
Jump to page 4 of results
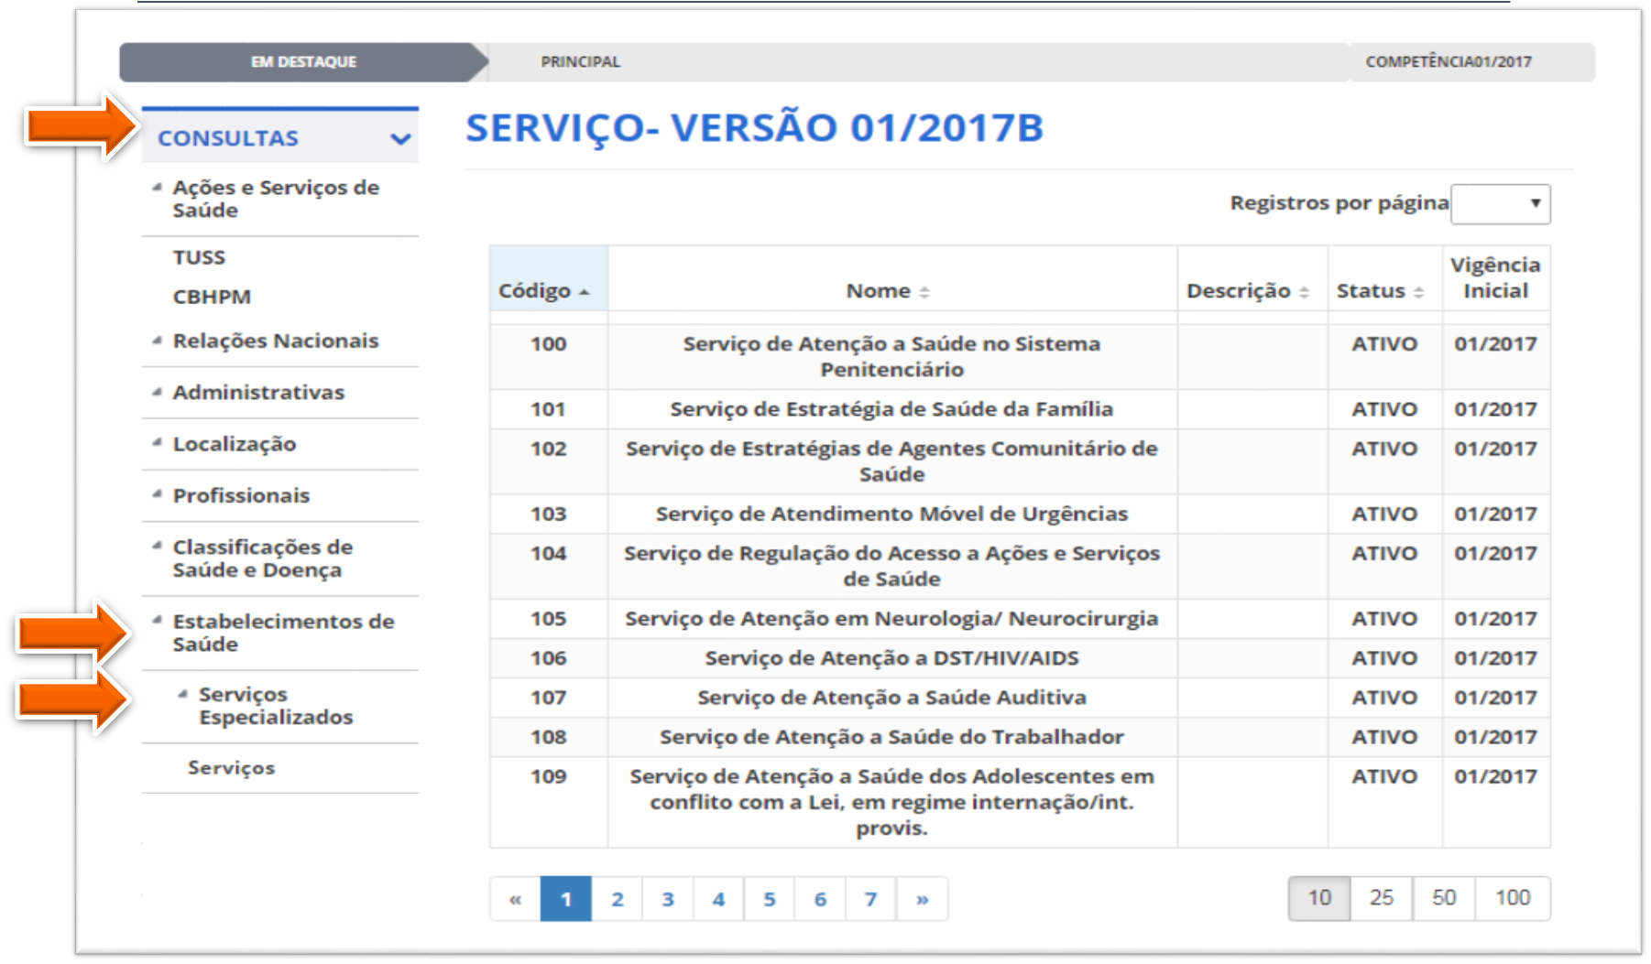pos(718,899)
